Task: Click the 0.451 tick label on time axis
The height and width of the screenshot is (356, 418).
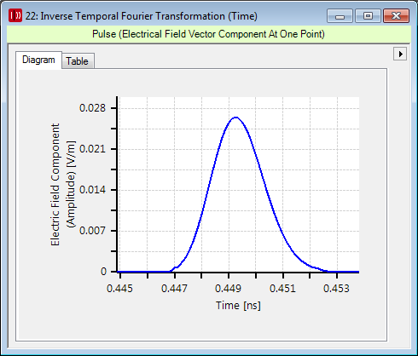Action: click(x=282, y=289)
